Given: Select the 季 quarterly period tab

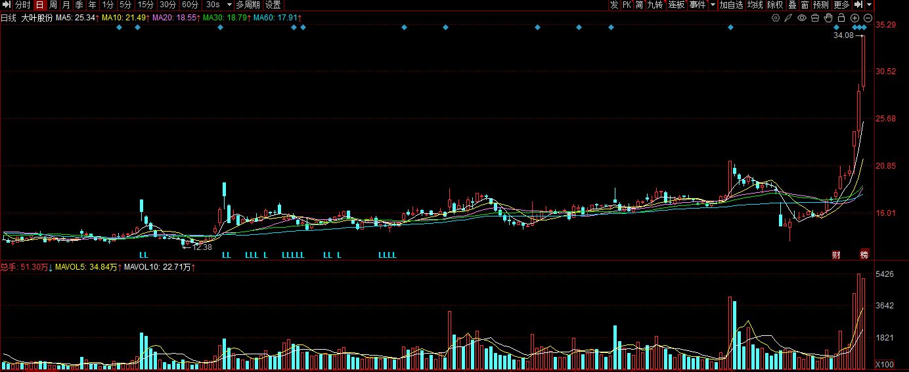Looking at the screenshot, I should (79, 5).
